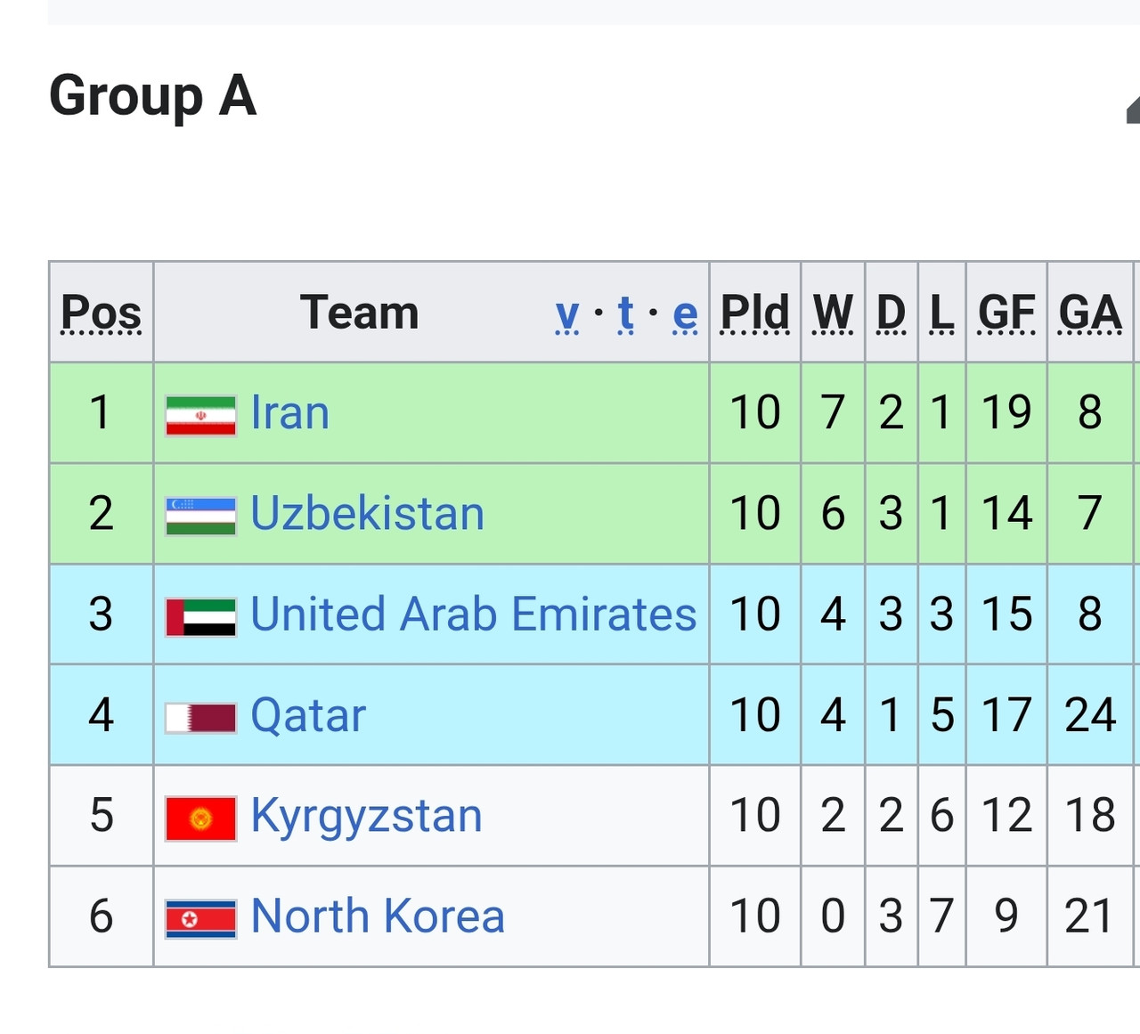Click the GF column header abbreviation
This screenshot has height=1034, width=1140.
[x=1006, y=313]
